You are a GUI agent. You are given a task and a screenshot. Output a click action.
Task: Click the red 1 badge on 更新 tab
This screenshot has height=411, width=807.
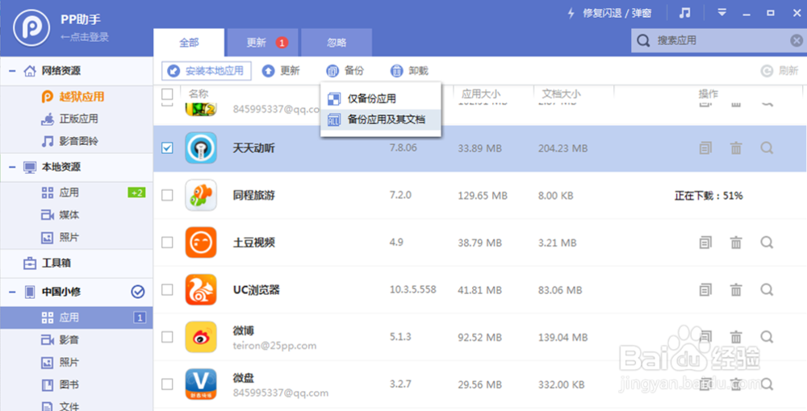282,43
